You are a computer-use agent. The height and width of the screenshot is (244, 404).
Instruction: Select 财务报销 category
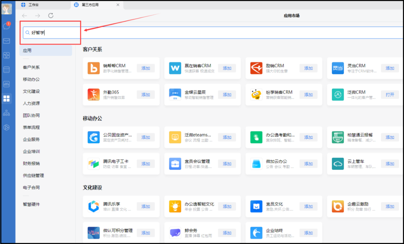click(x=31, y=163)
